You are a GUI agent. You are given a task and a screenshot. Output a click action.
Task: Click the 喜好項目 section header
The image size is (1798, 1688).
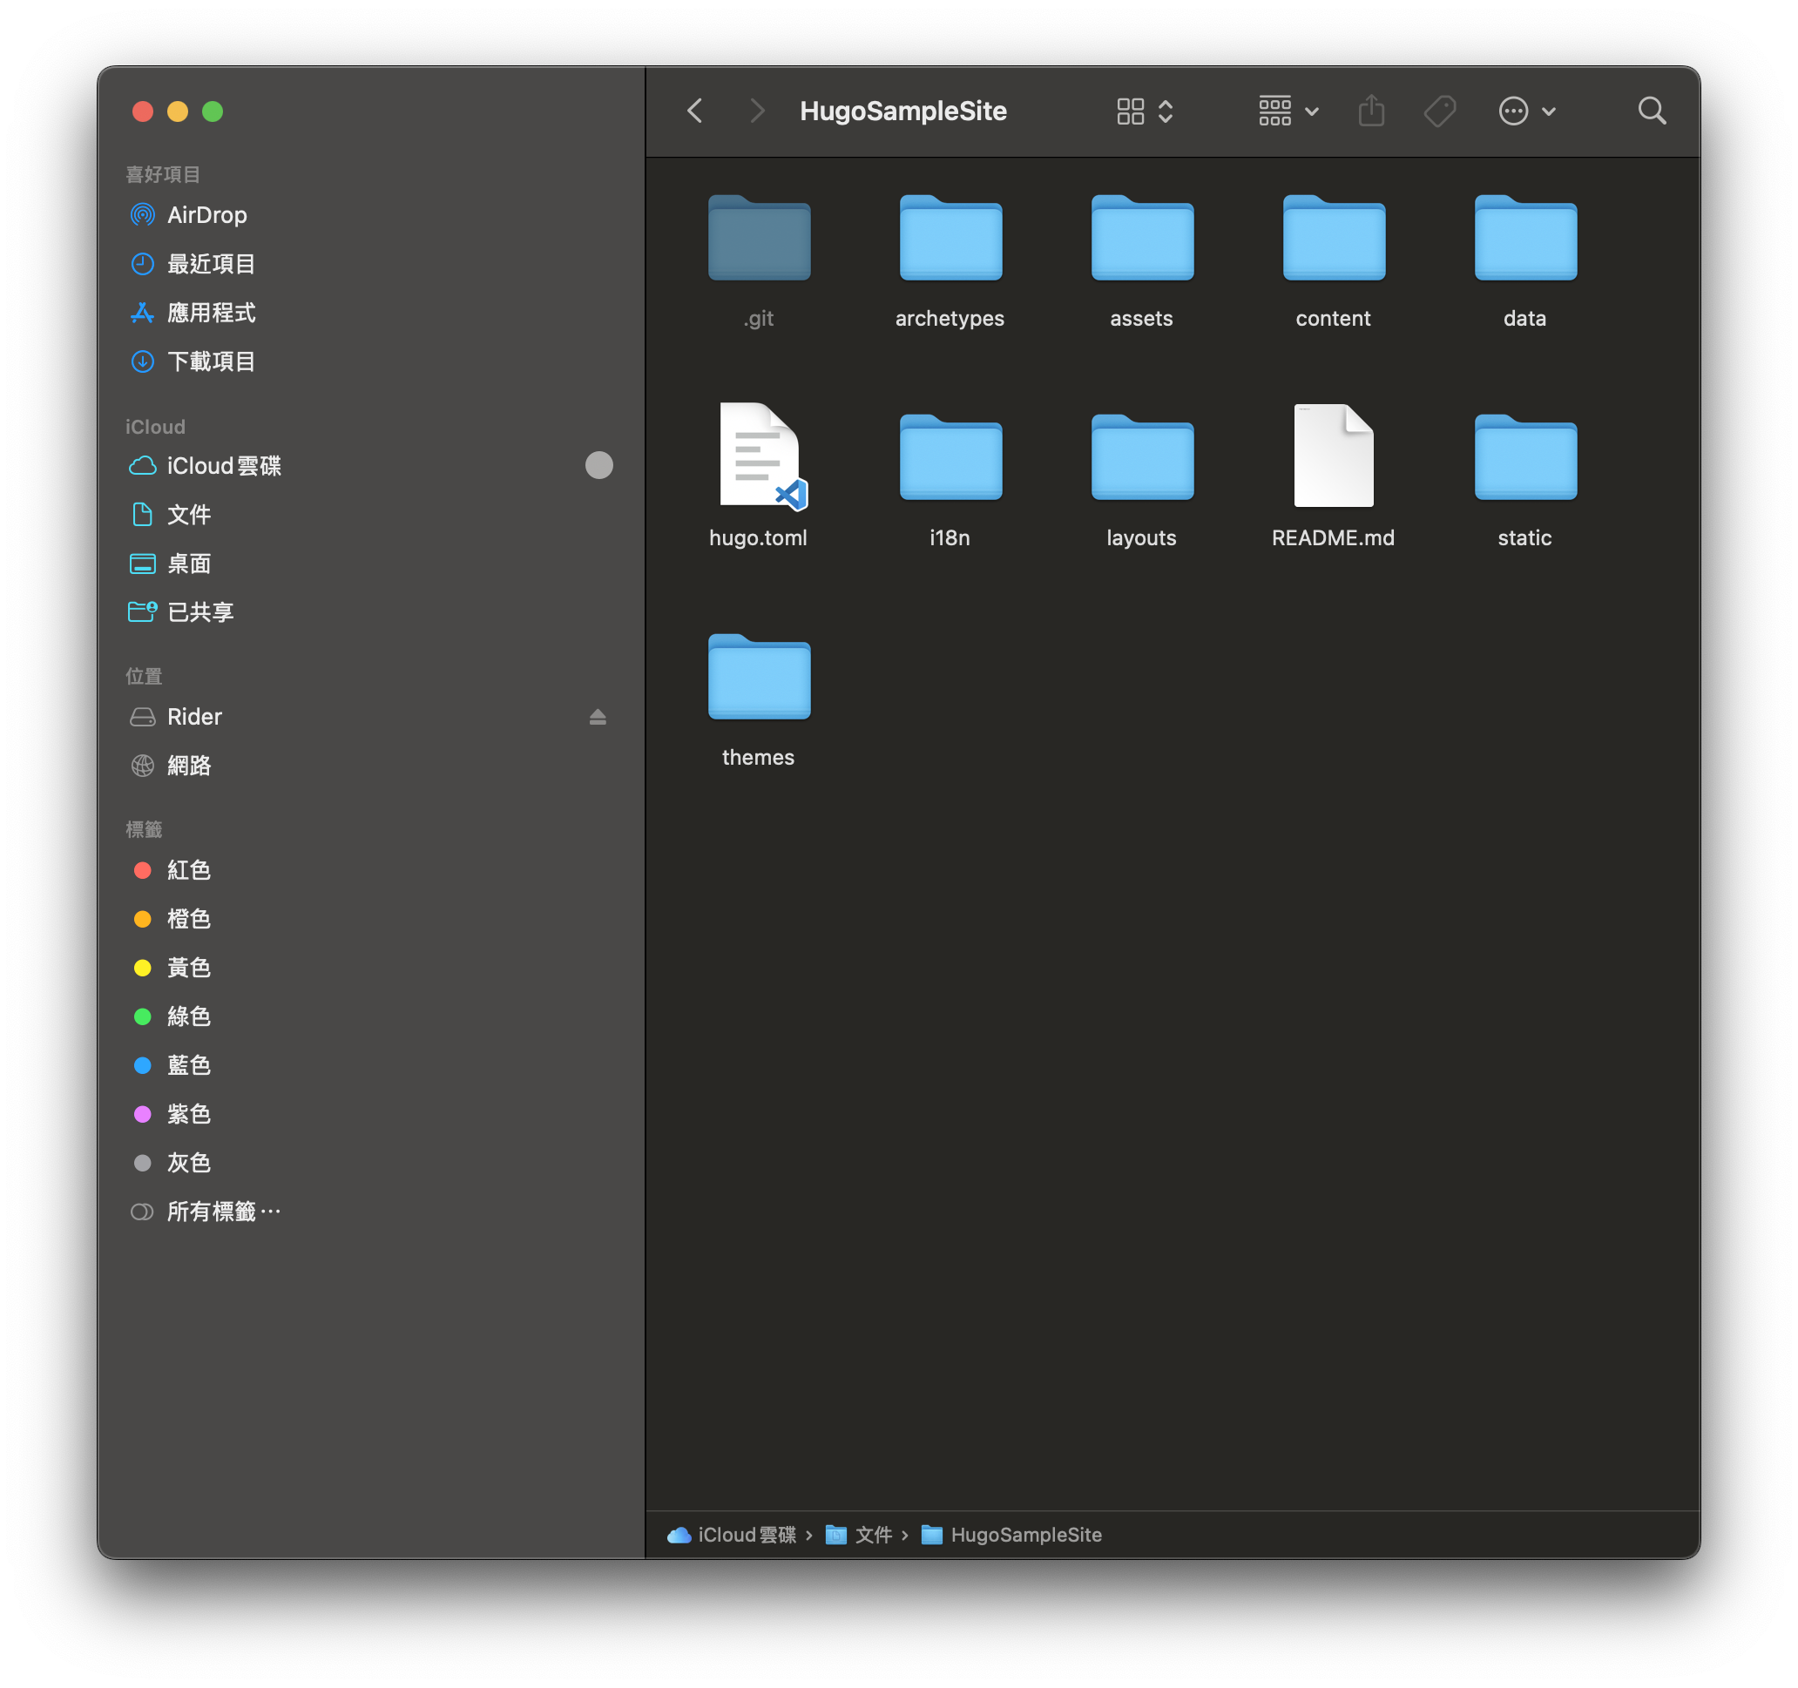coord(163,174)
